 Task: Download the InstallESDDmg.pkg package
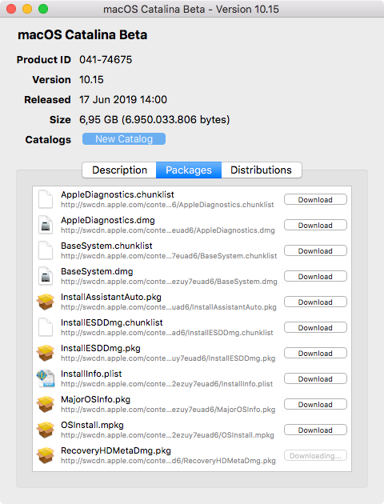[315, 354]
